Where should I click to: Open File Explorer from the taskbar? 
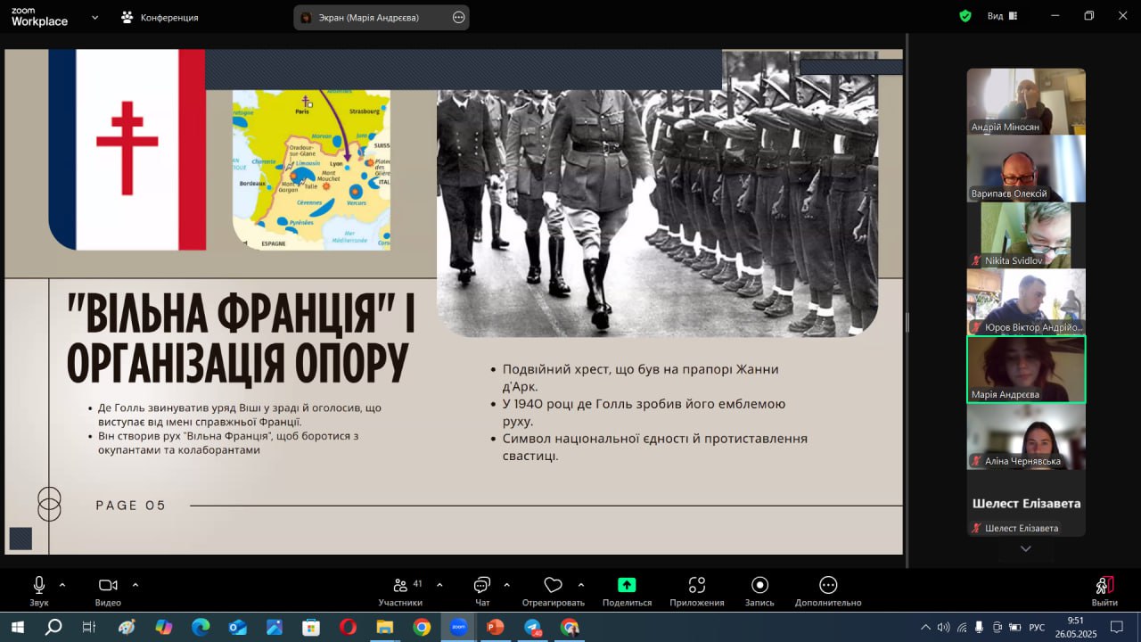point(385,627)
